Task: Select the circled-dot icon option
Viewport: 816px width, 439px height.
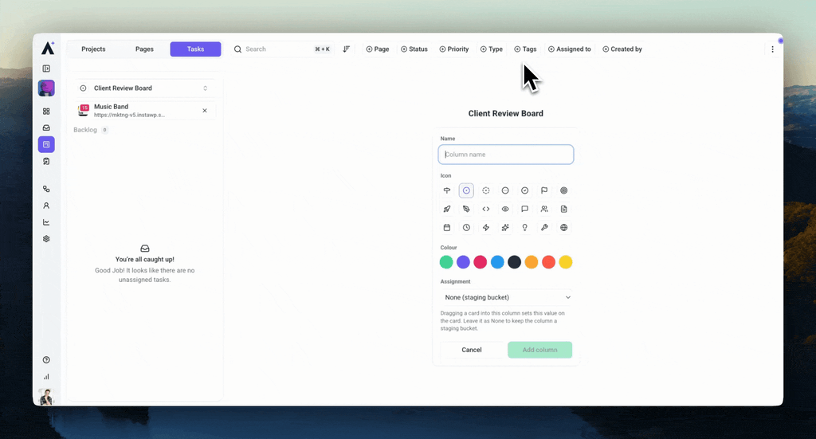Action: (466, 190)
